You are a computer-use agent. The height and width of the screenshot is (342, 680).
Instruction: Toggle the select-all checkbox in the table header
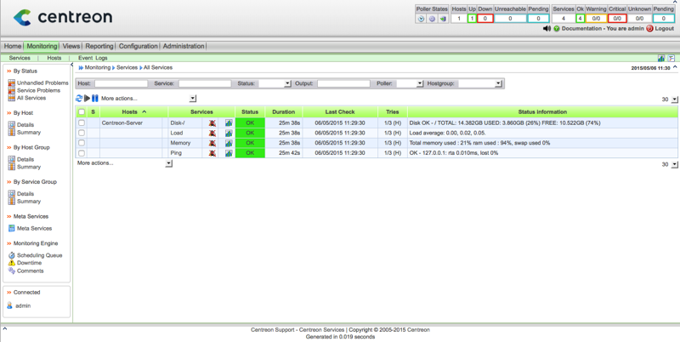(x=82, y=112)
